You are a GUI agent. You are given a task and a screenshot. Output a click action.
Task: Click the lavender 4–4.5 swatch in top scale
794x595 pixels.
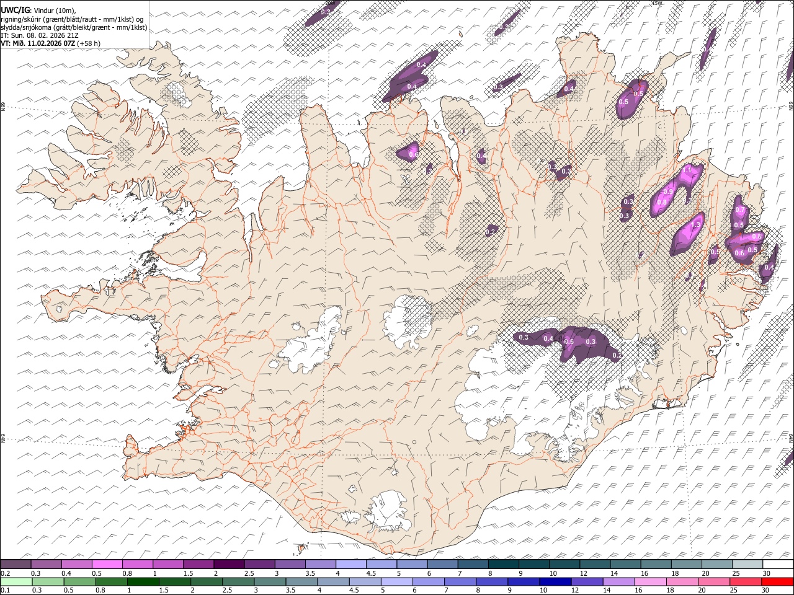click(350, 564)
